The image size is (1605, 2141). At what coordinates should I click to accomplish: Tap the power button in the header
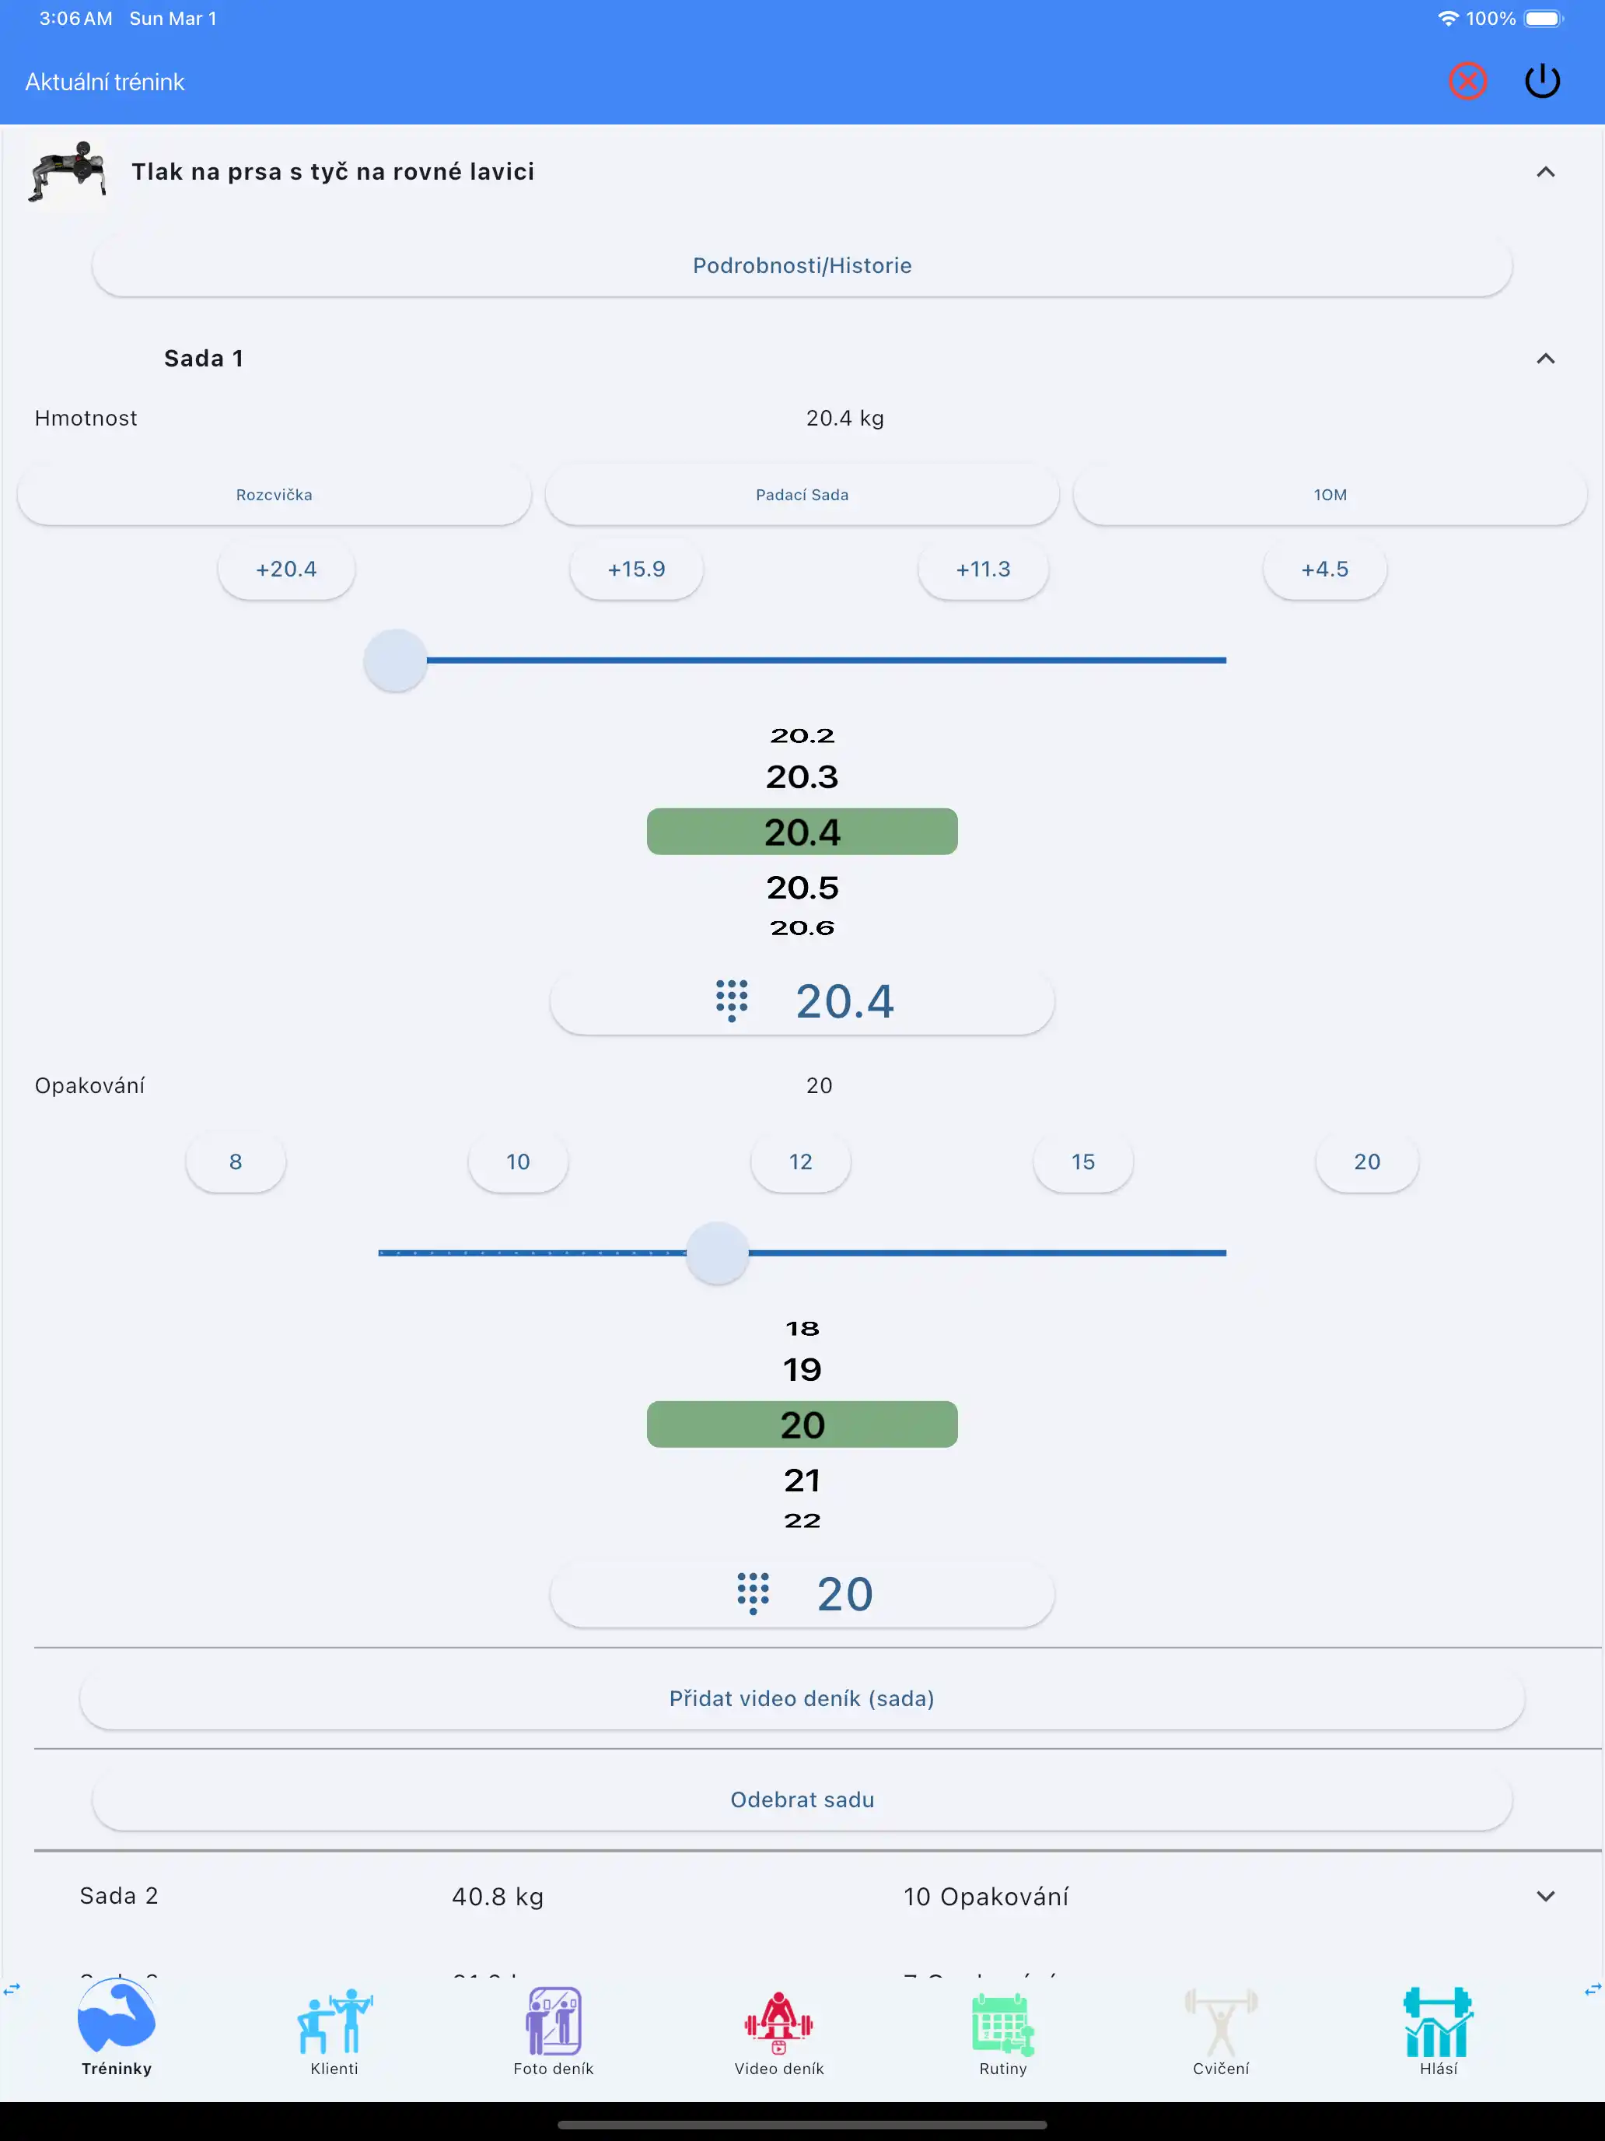coord(1543,82)
